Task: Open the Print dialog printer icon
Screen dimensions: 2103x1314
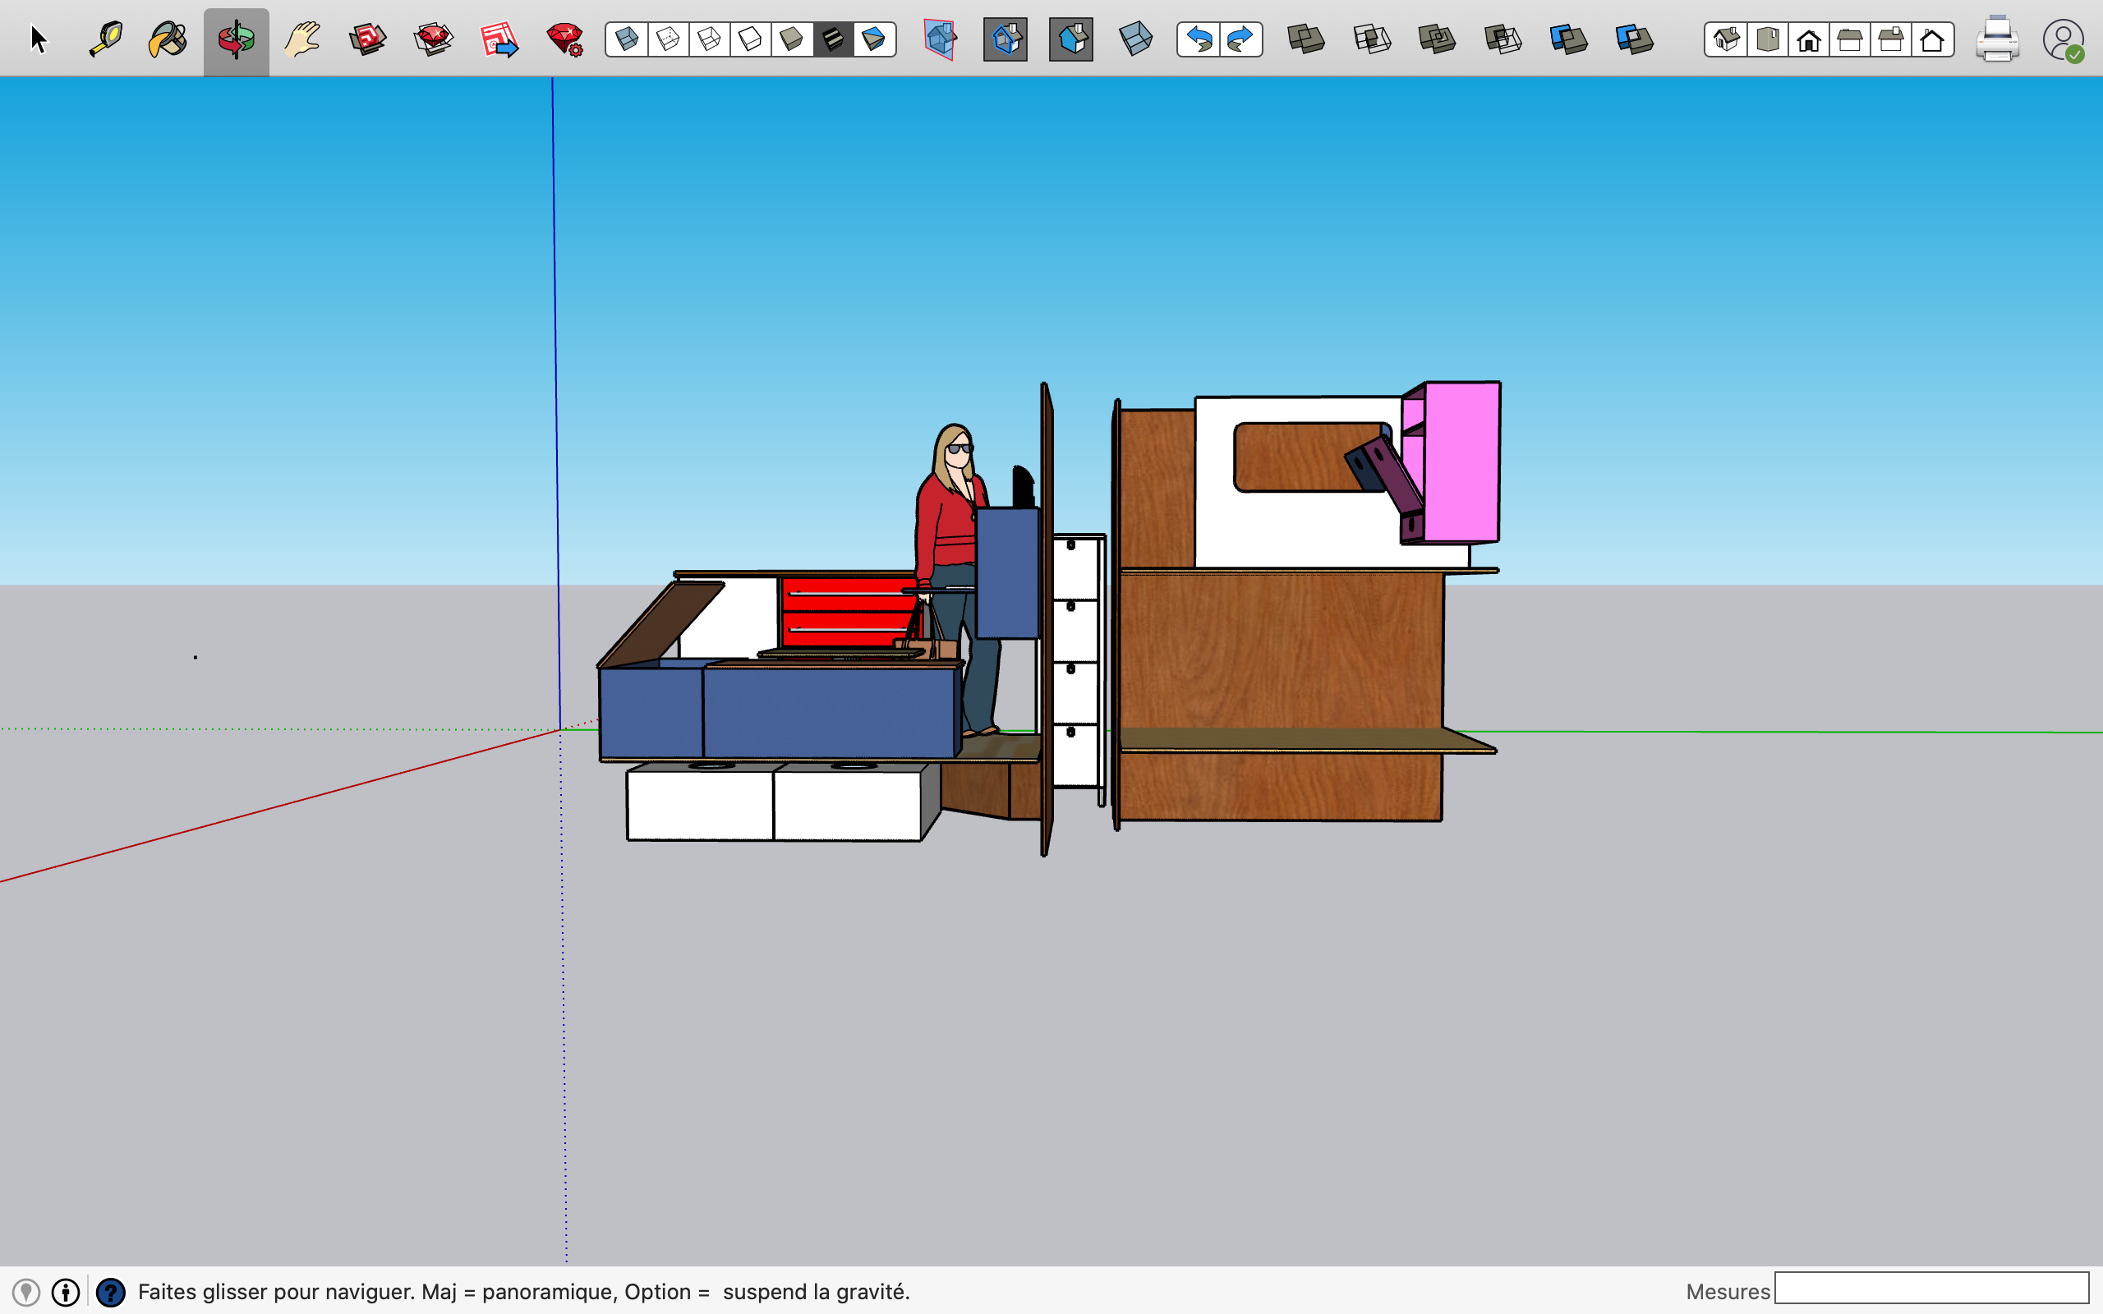Action: (1996, 39)
